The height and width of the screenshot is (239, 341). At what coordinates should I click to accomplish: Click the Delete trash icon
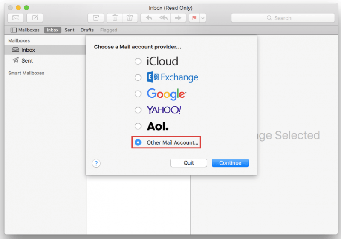(x=115, y=18)
